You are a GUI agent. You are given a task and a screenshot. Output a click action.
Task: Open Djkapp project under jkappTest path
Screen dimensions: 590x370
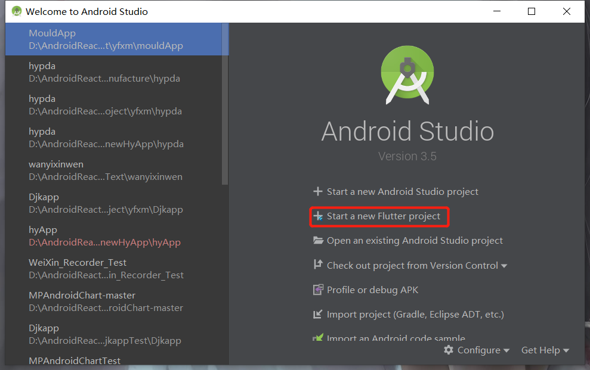click(113, 334)
